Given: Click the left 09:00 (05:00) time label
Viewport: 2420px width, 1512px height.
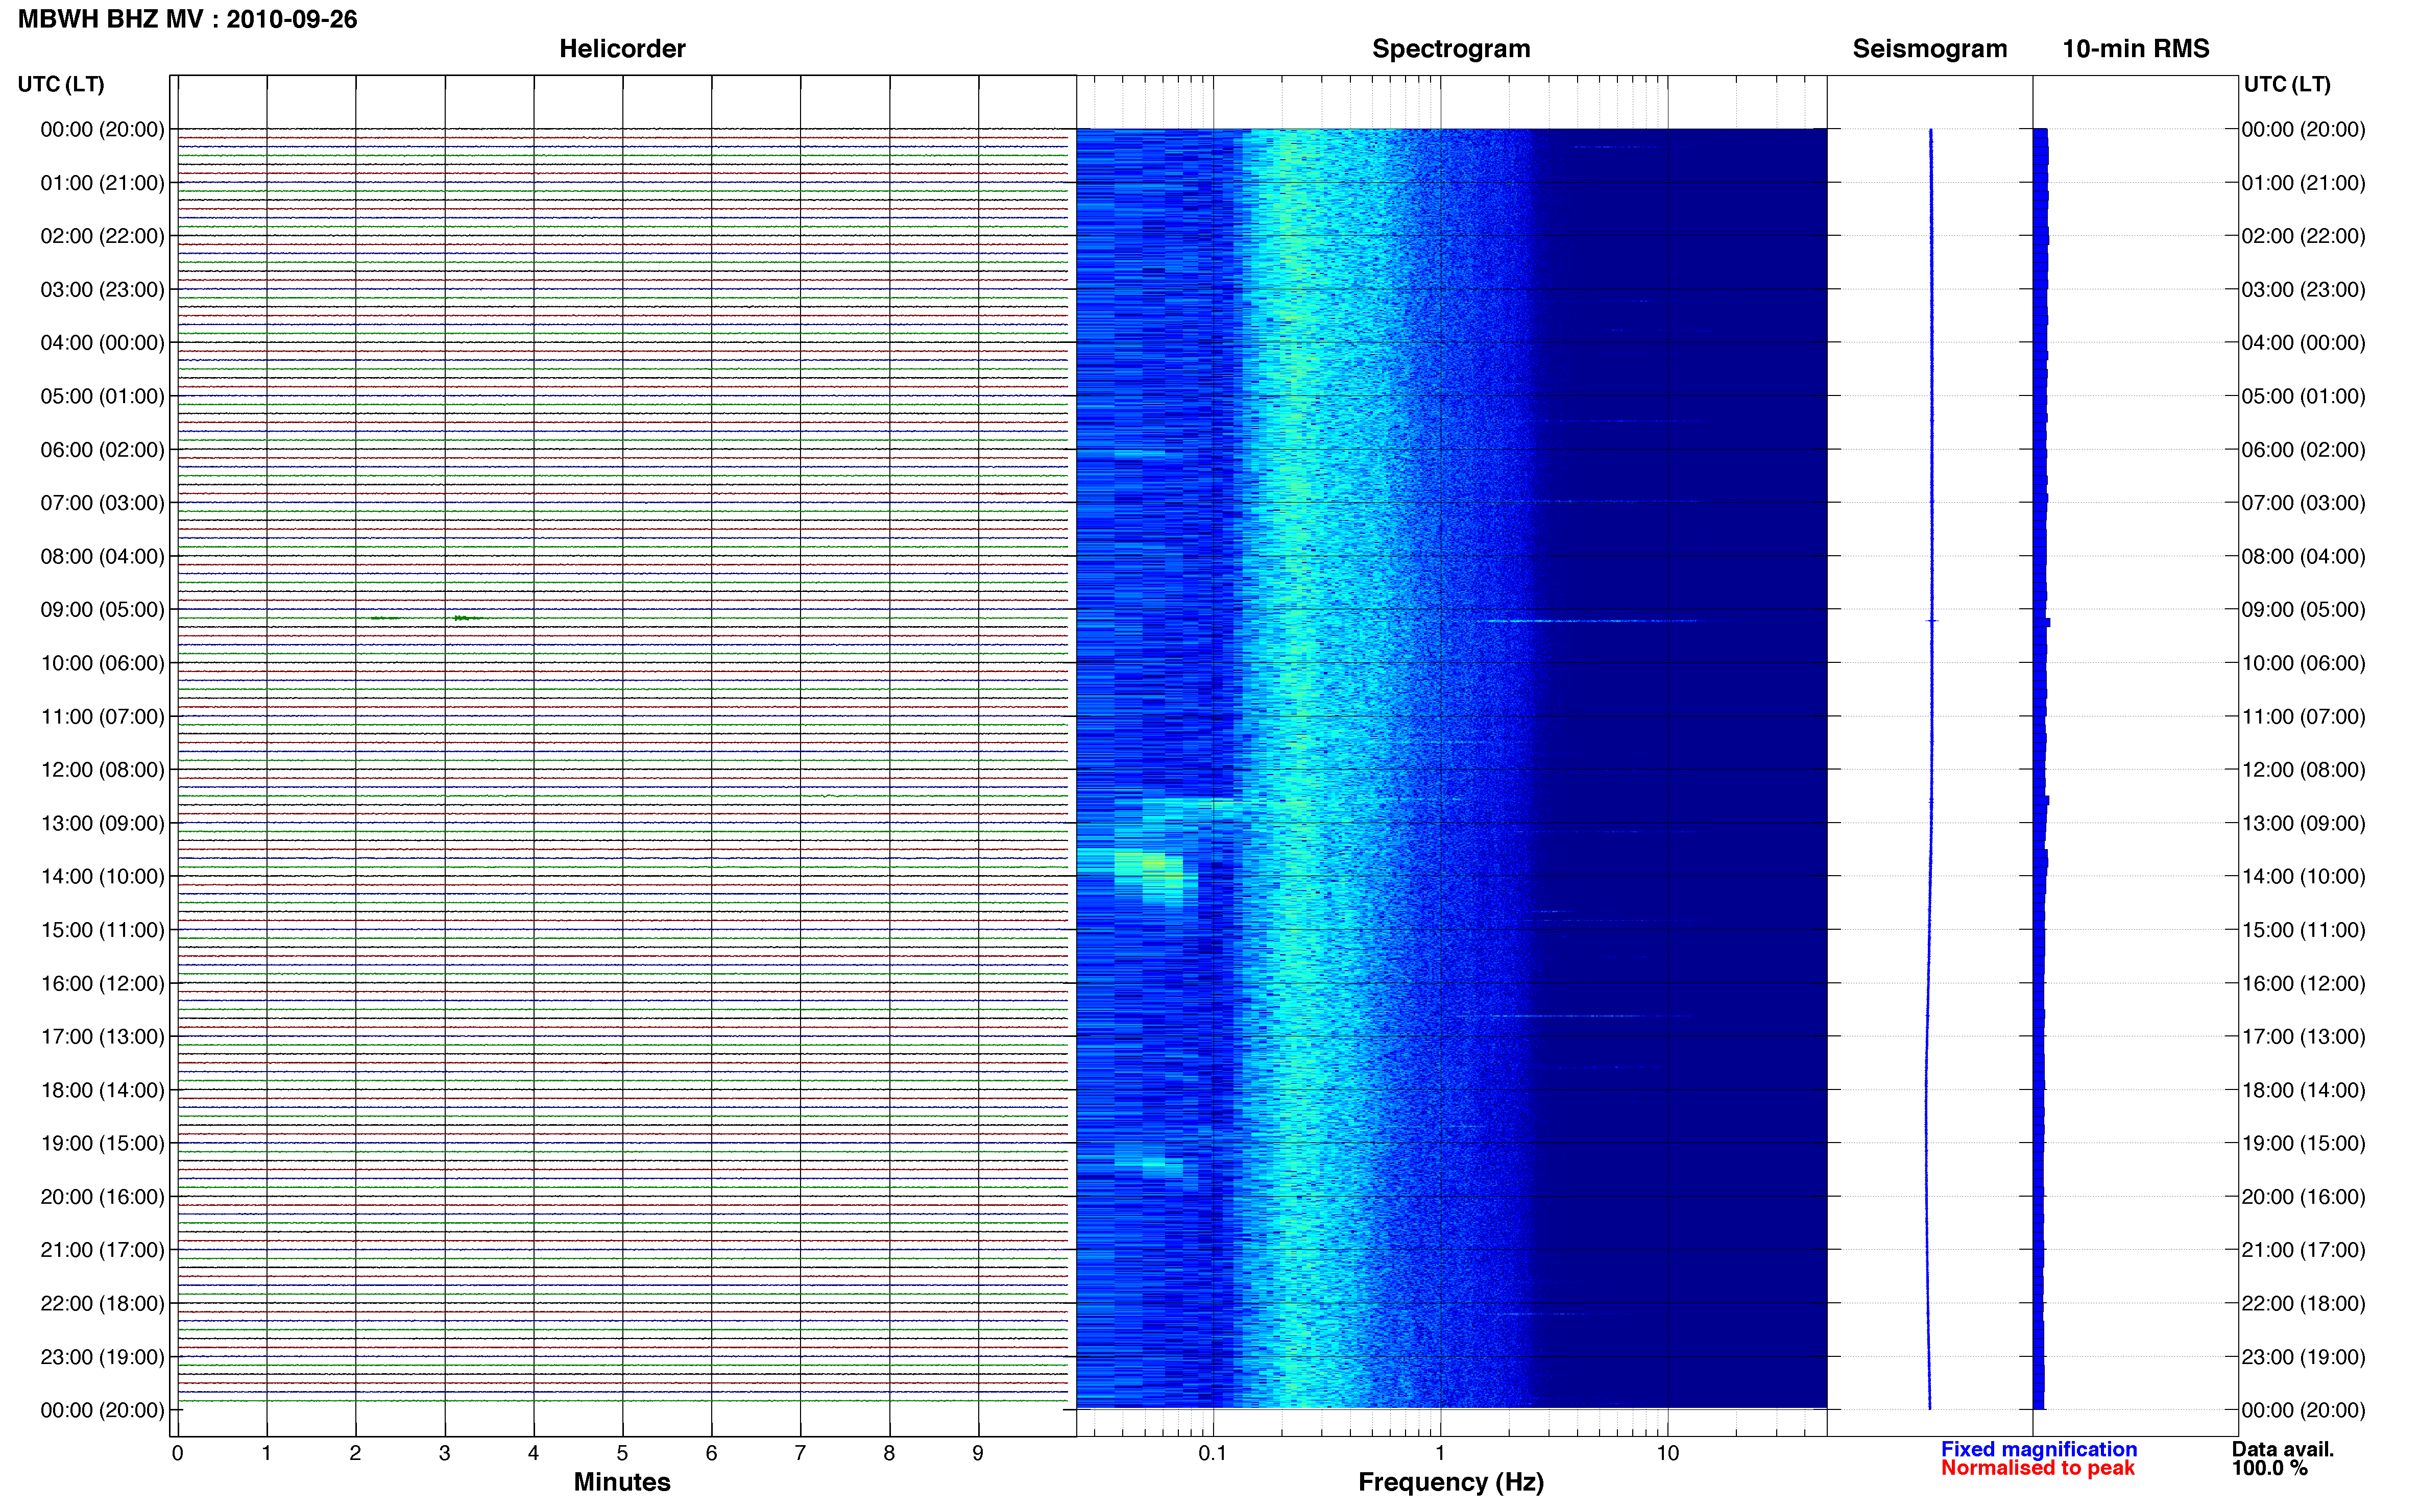Looking at the screenshot, I should point(102,610).
